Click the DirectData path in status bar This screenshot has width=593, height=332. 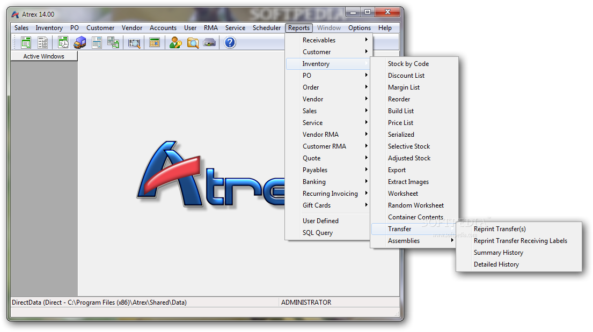(x=99, y=303)
